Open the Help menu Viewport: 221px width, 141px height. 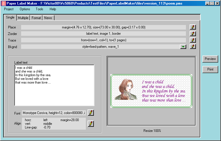point(53,9)
